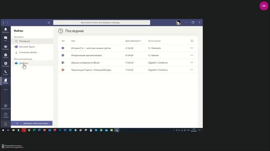Open more options for Журнал успеваемости row
This screenshot has height=151, width=270.
[x=192, y=62]
